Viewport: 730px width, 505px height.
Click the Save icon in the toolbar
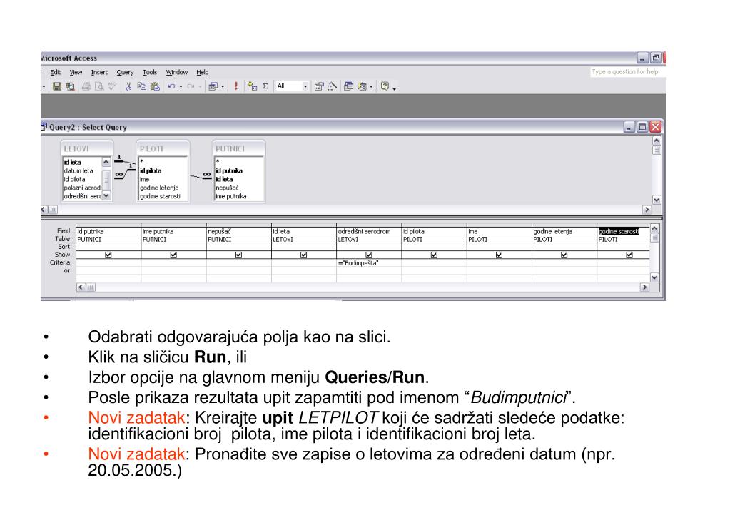tap(57, 86)
